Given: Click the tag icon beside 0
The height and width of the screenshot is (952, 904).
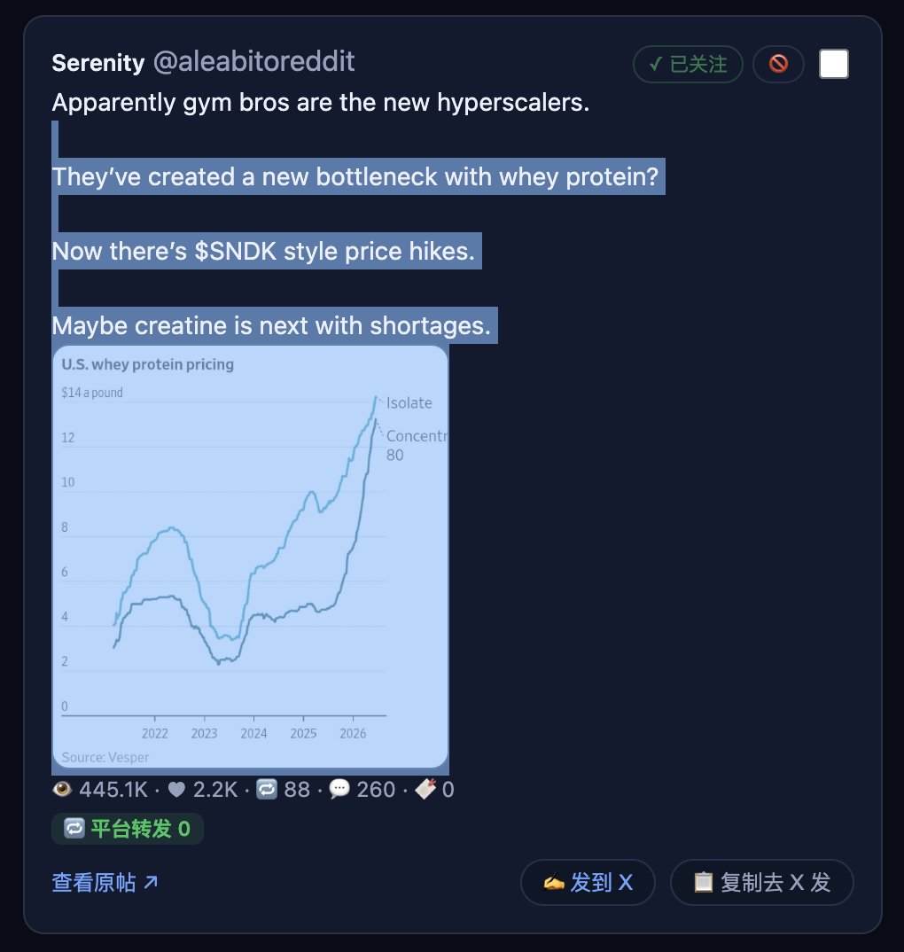Looking at the screenshot, I should coord(425,789).
